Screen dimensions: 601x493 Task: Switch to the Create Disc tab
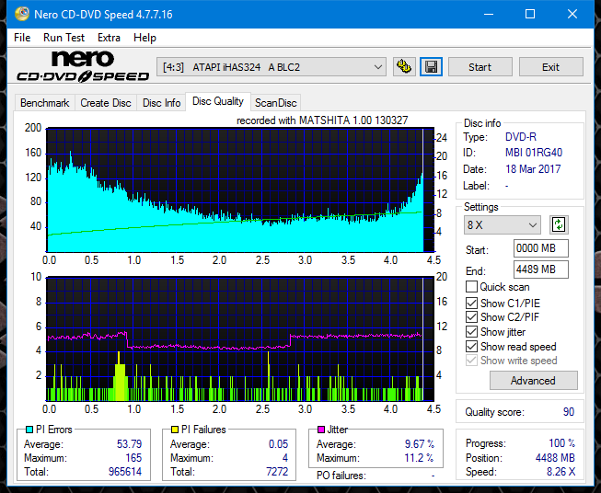point(106,103)
